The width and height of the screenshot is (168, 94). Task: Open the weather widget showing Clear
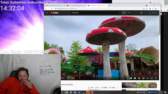(x=141, y=92)
